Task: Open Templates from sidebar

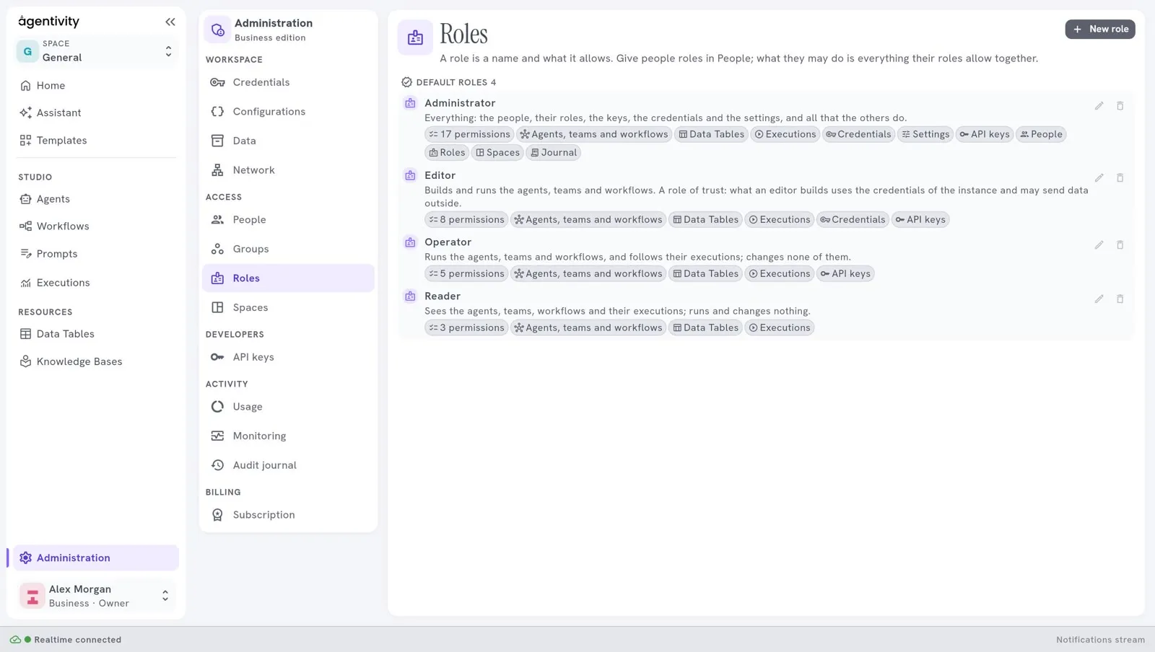Action: (96, 141)
